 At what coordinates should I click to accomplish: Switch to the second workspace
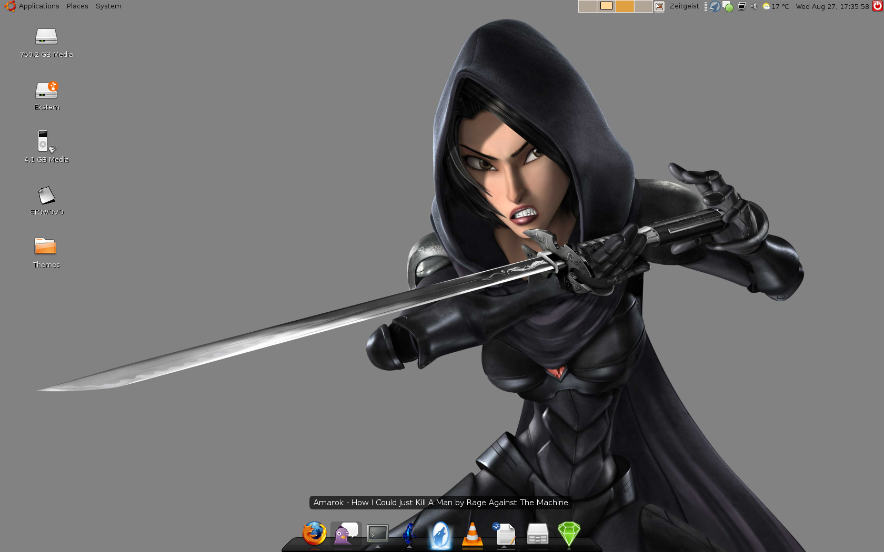(606, 6)
